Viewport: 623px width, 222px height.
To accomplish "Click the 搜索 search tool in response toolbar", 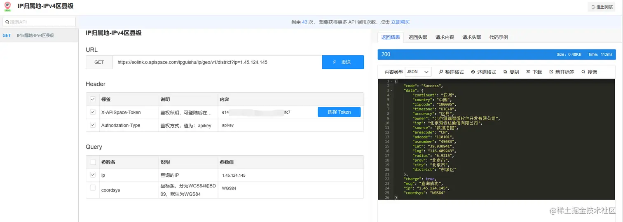I will click(589, 72).
